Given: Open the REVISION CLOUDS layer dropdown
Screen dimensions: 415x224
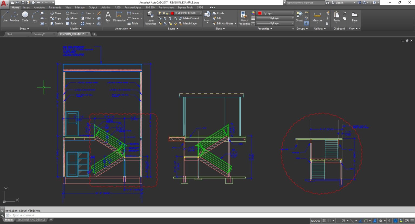Looking at the screenshot, I should [201, 13].
